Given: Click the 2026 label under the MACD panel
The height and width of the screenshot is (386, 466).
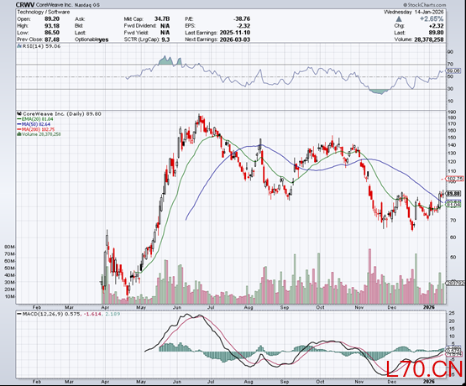Looking at the screenshot, I should pos(428,382).
